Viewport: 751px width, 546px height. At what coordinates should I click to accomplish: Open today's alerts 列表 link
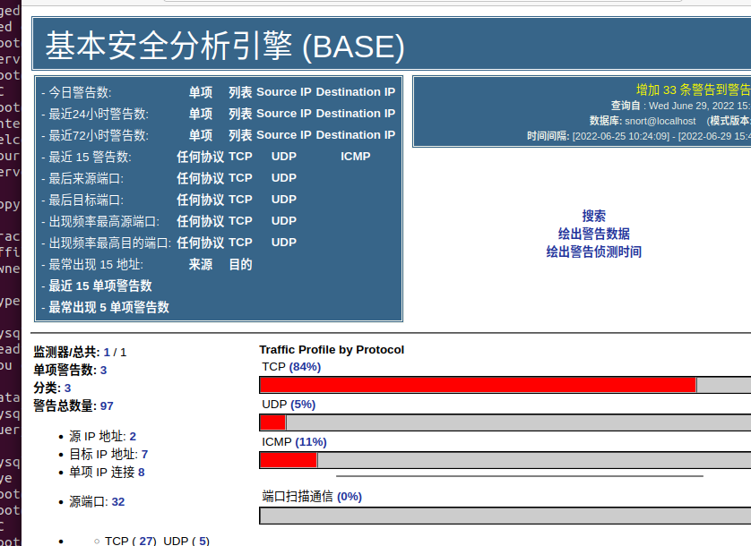240,92
